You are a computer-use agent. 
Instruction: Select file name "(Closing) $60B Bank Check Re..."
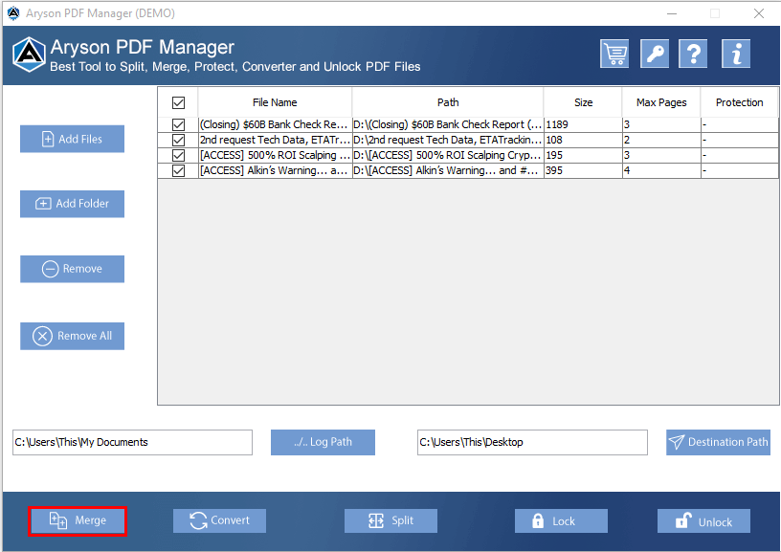[274, 124]
